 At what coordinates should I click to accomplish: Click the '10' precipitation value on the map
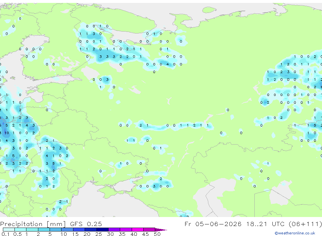pyautogui.click(x=7, y=133)
